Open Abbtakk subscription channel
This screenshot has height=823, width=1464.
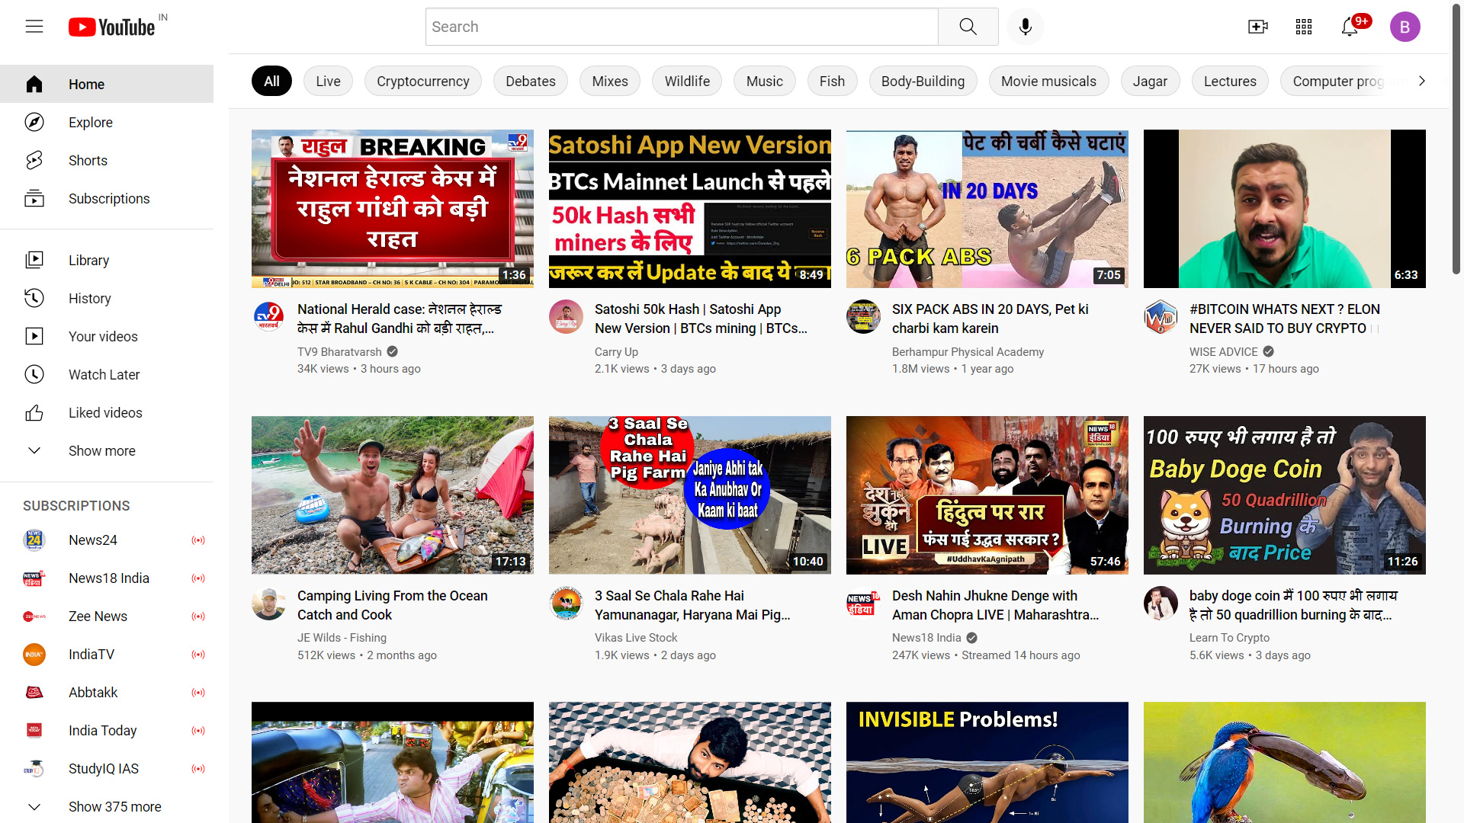107,692
